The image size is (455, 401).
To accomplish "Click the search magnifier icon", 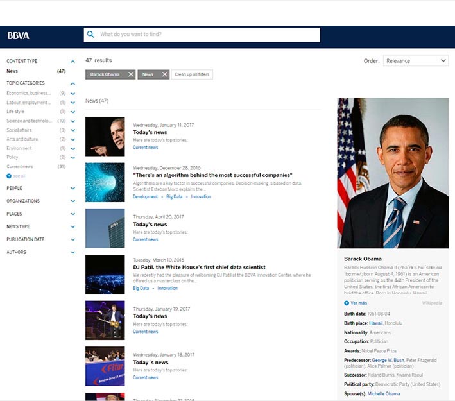I will point(90,34).
